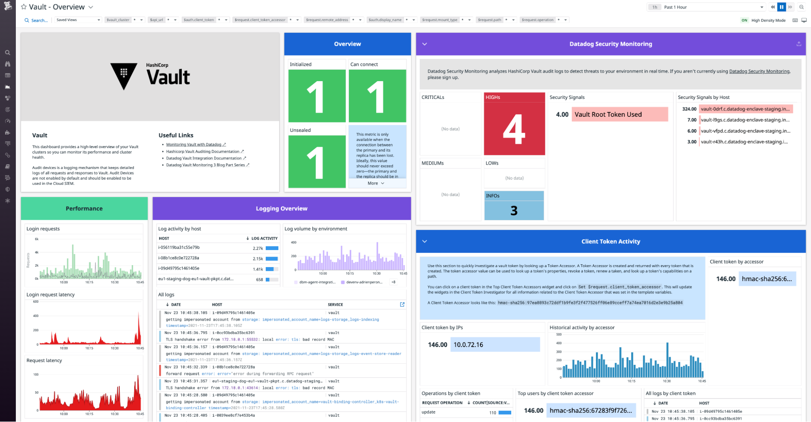Open Watchdog using the binoculars sidebar icon
This screenshot has width=811, height=422.
pos(8,64)
